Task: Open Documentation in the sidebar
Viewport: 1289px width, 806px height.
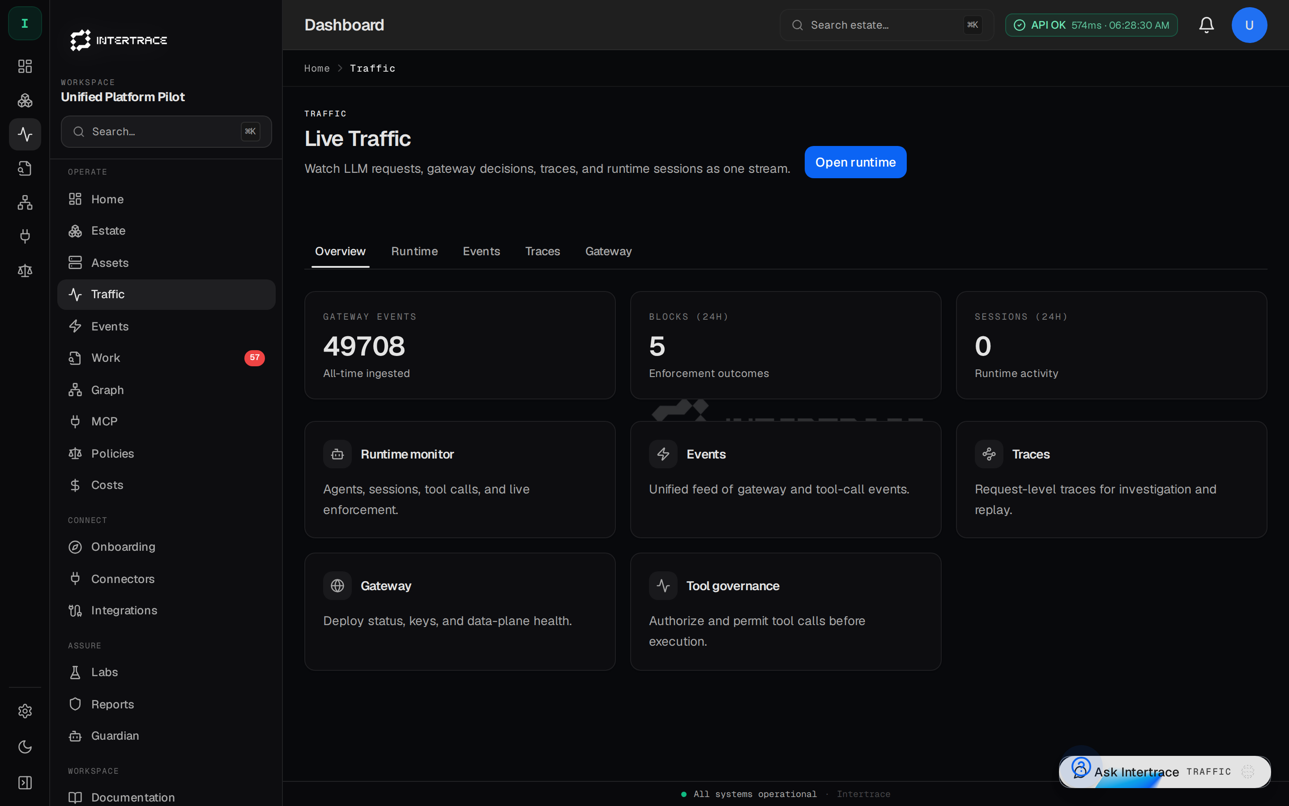Action: coord(166,797)
